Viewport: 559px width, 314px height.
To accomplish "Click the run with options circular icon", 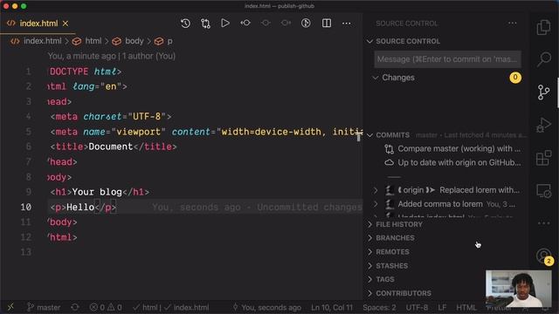I will click(306, 24).
